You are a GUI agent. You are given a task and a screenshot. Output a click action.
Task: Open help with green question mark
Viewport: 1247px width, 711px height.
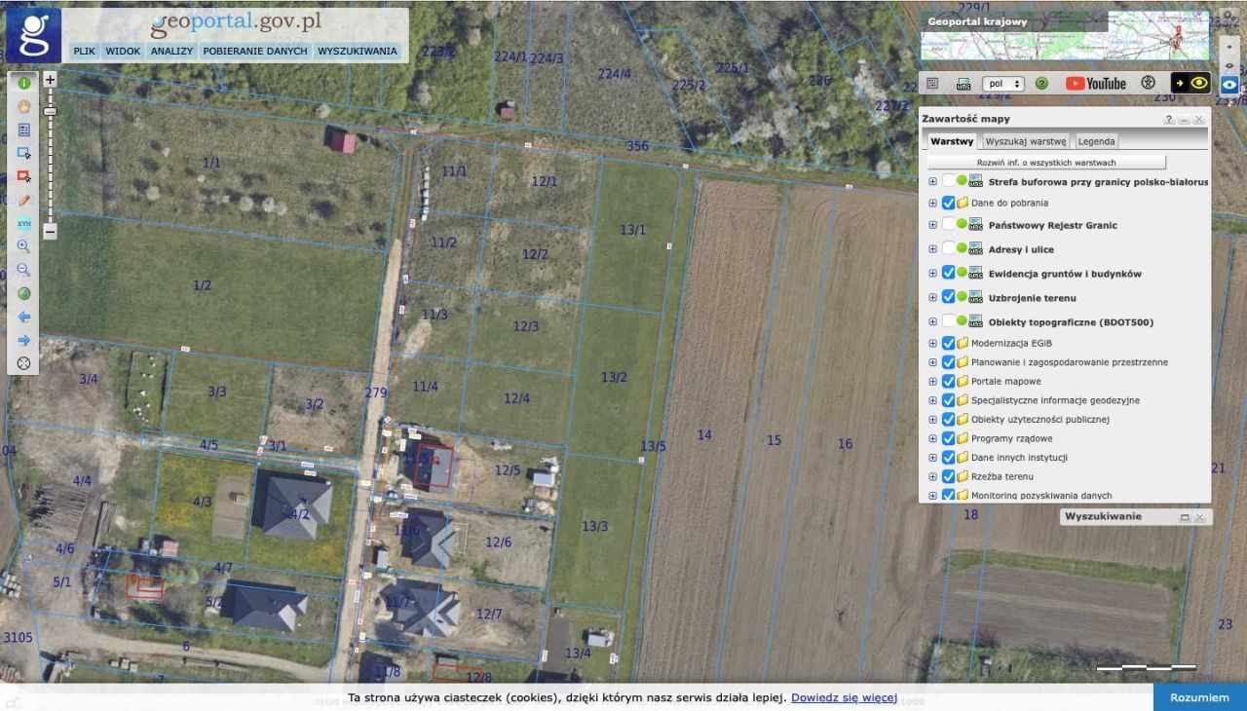click(x=1041, y=84)
